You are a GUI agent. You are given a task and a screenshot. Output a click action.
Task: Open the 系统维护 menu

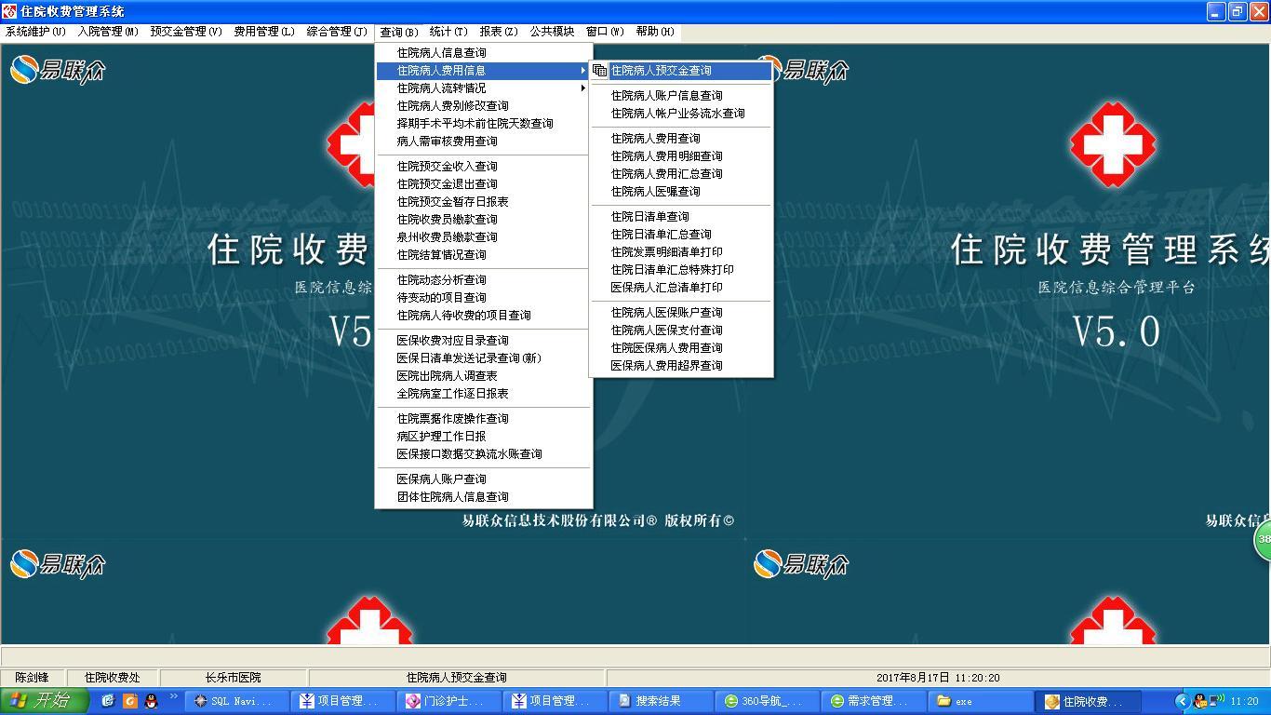tap(35, 32)
